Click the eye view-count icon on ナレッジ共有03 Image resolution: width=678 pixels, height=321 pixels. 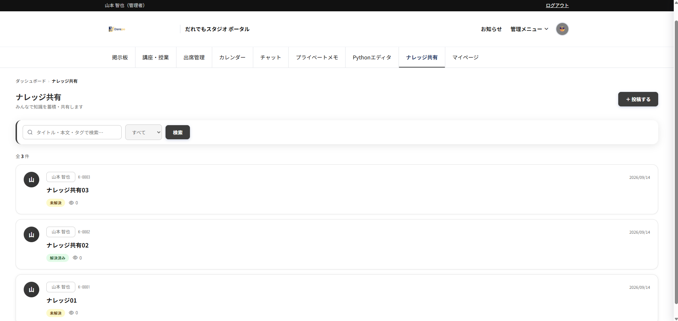(71, 203)
